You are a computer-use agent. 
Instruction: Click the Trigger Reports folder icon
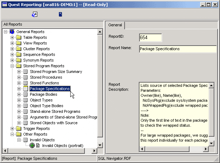(x=19, y=128)
